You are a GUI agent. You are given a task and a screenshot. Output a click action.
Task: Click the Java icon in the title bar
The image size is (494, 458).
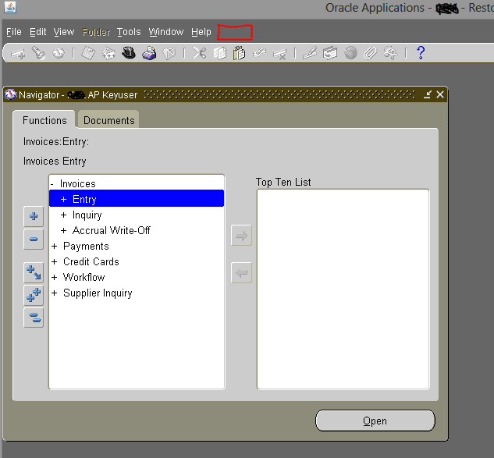tap(10, 7)
